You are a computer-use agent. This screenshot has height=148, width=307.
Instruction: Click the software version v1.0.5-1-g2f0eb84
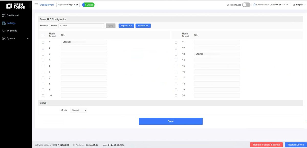[60, 145]
